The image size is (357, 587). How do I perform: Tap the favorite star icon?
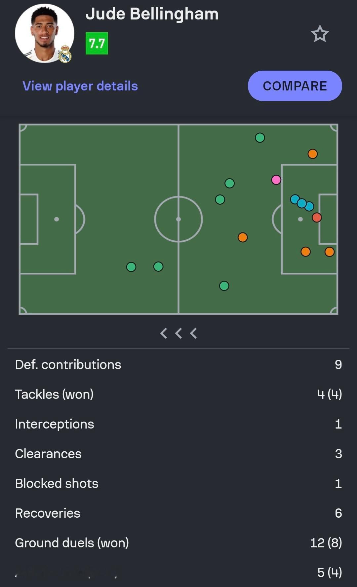(320, 34)
